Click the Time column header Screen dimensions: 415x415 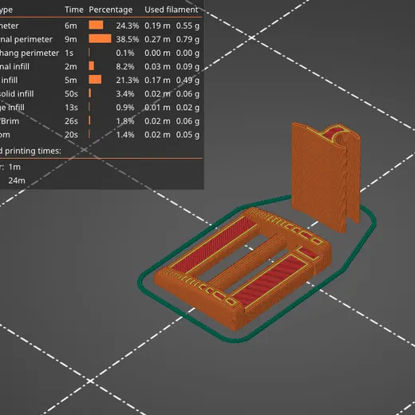(x=73, y=10)
